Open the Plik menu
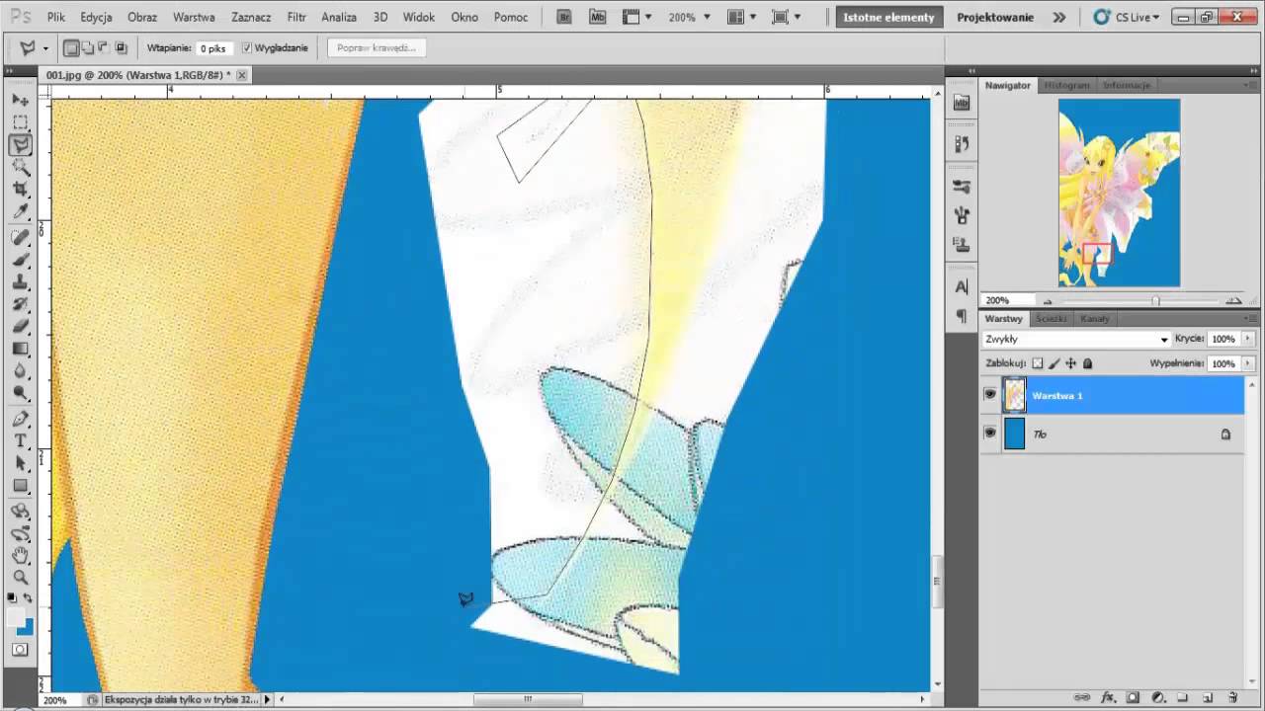This screenshot has width=1265, height=711. tap(55, 17)
